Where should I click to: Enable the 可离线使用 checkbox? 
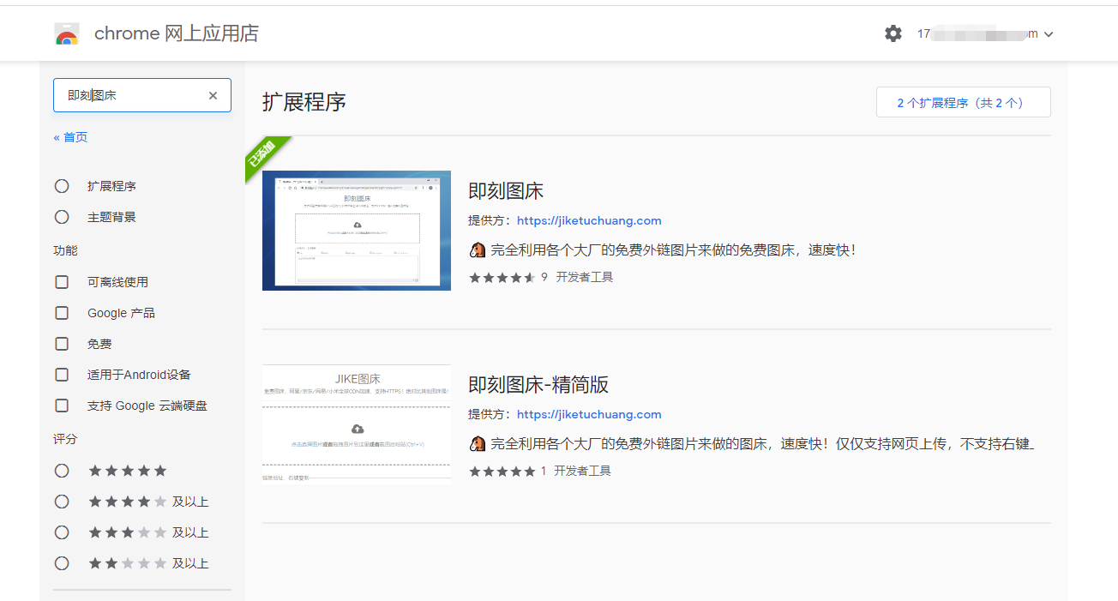point(62,282)
